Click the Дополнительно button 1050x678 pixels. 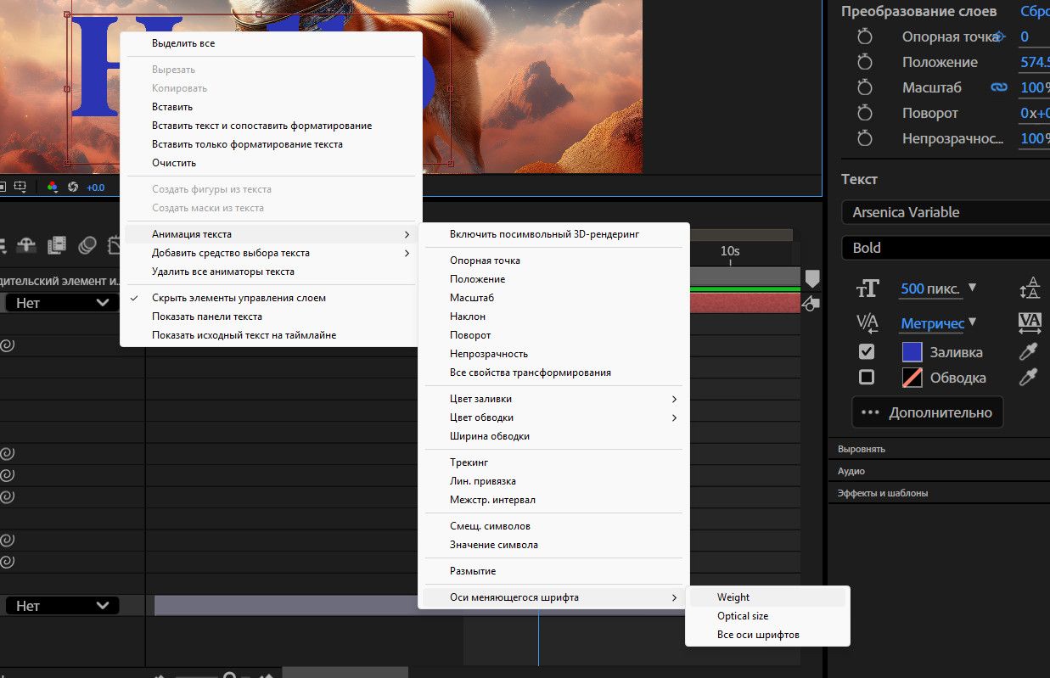[x=927, y=412]
